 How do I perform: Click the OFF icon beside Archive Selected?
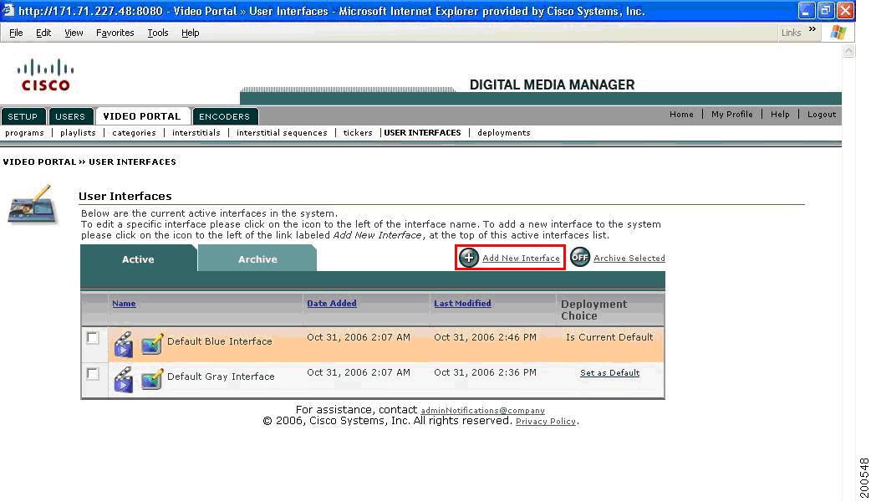coord(580,258)
